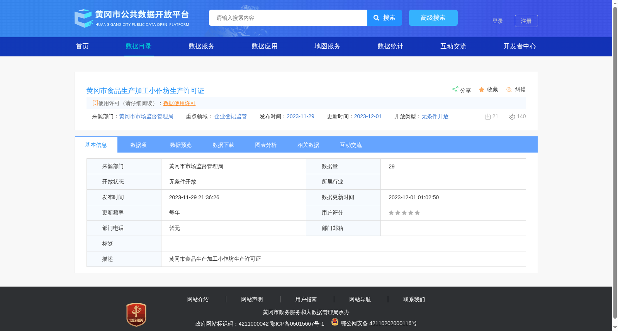Switch to the 数据项 tab
This screenshot has height=331, width=618.
[139, 145]
